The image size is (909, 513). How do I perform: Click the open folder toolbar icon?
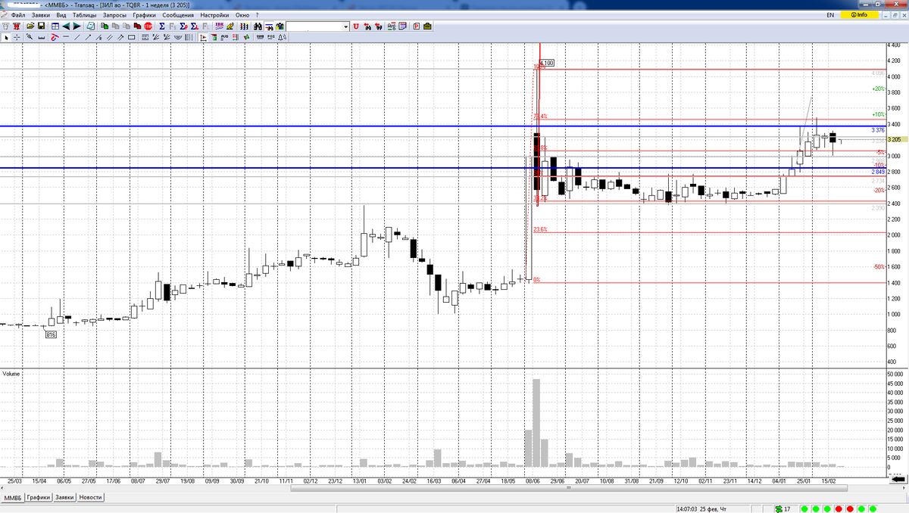pyautogui.click(x=30, y=26)
